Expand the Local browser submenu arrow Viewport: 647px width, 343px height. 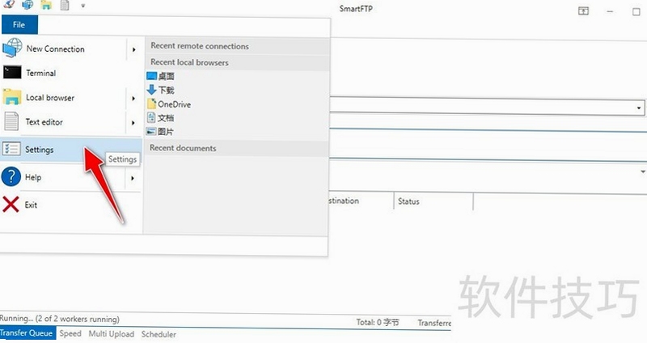[x=133, y=98]
